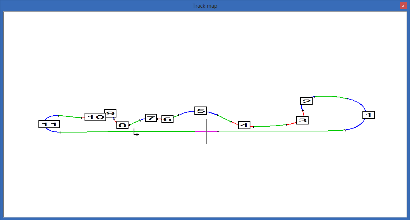This screenshot has height=220, width=410.
Task: Click turn 9 marker box
Action: coord(110,113)
